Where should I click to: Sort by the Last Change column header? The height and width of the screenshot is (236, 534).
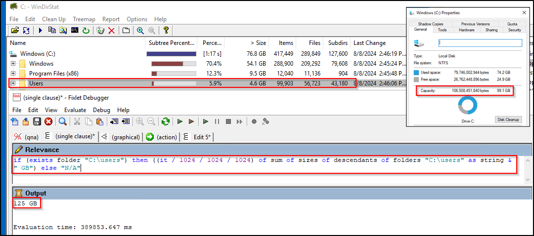377,43
